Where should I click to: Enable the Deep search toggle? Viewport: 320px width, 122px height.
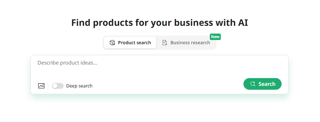[x=58, y=86]
